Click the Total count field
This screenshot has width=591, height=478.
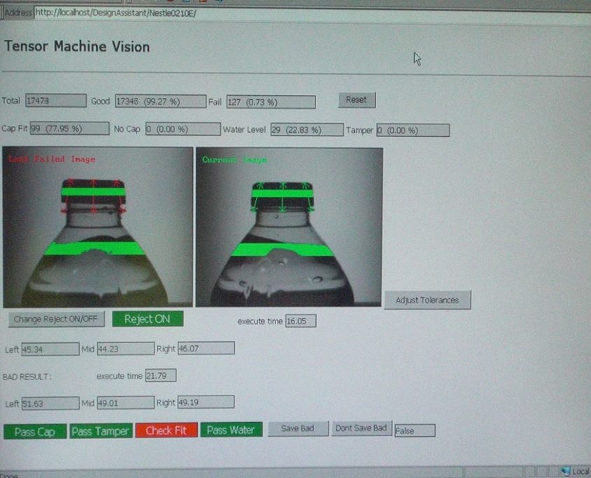pyautogui.click(x=55, y=100)
